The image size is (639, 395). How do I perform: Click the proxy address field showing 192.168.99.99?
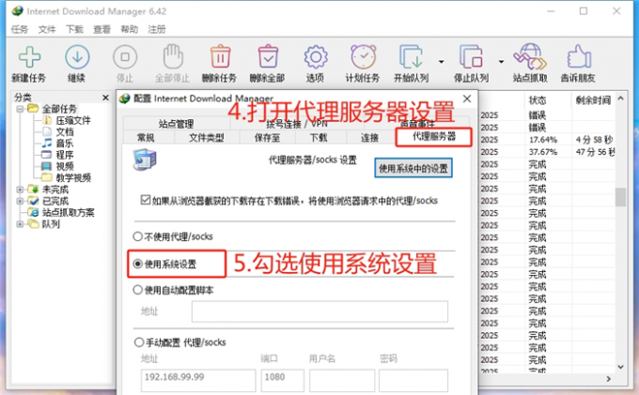(x=198, y=380)
